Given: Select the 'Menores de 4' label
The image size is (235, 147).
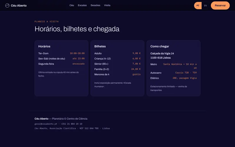Looking at the screenshot, I should coord(102,74).
